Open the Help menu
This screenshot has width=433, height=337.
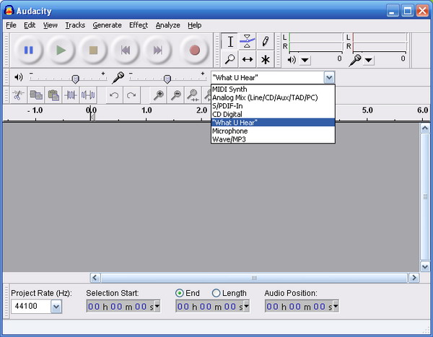[194, 25]
